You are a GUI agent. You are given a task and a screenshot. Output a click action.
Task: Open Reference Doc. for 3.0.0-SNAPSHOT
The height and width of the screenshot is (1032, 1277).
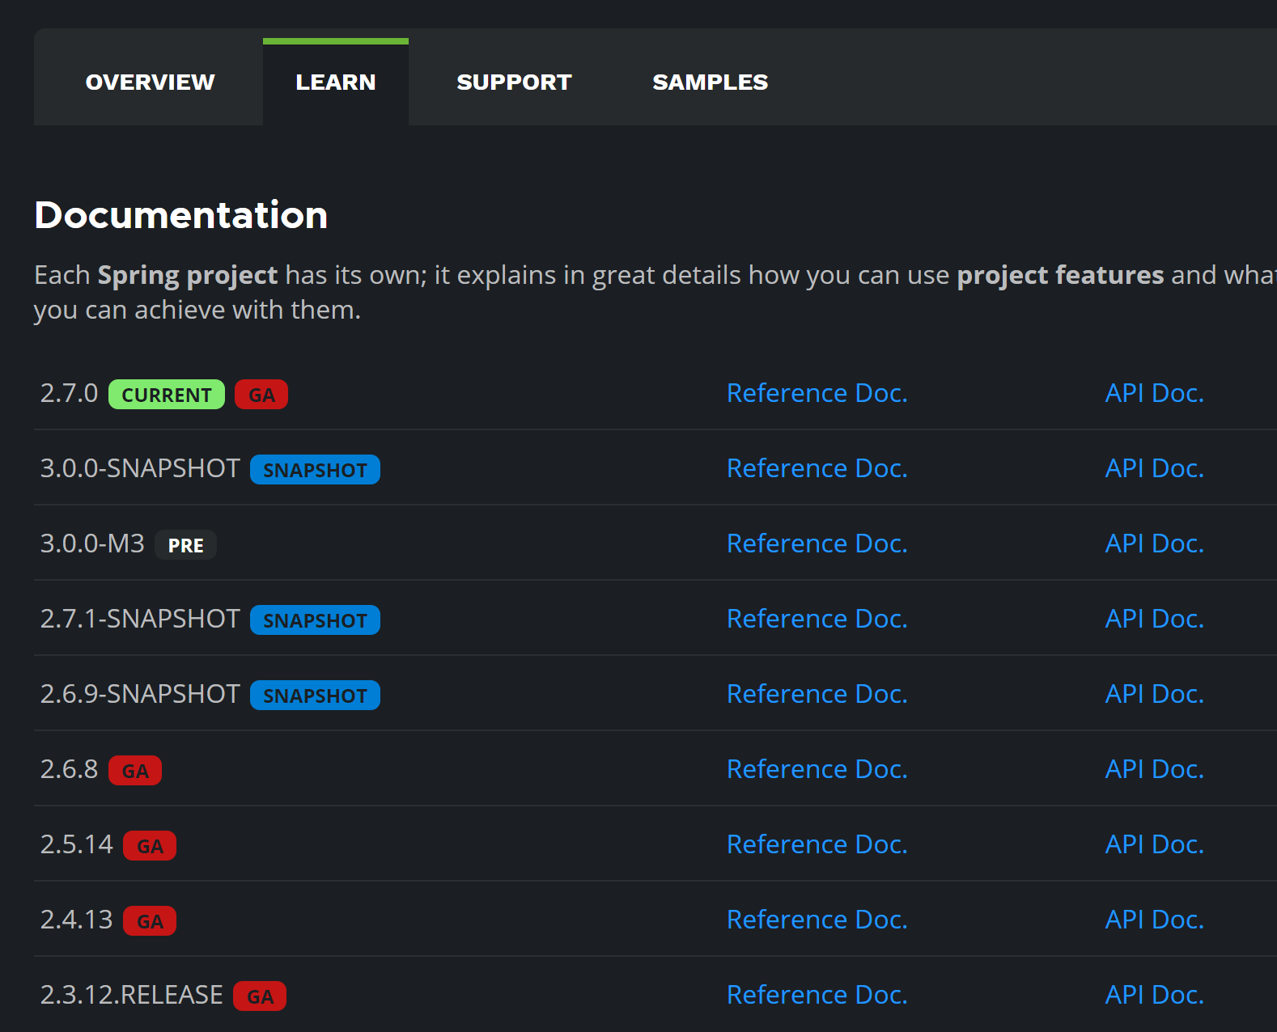[817, 468]
